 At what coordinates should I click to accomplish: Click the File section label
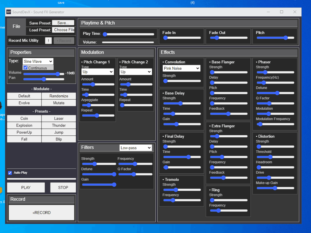(16, 26)
